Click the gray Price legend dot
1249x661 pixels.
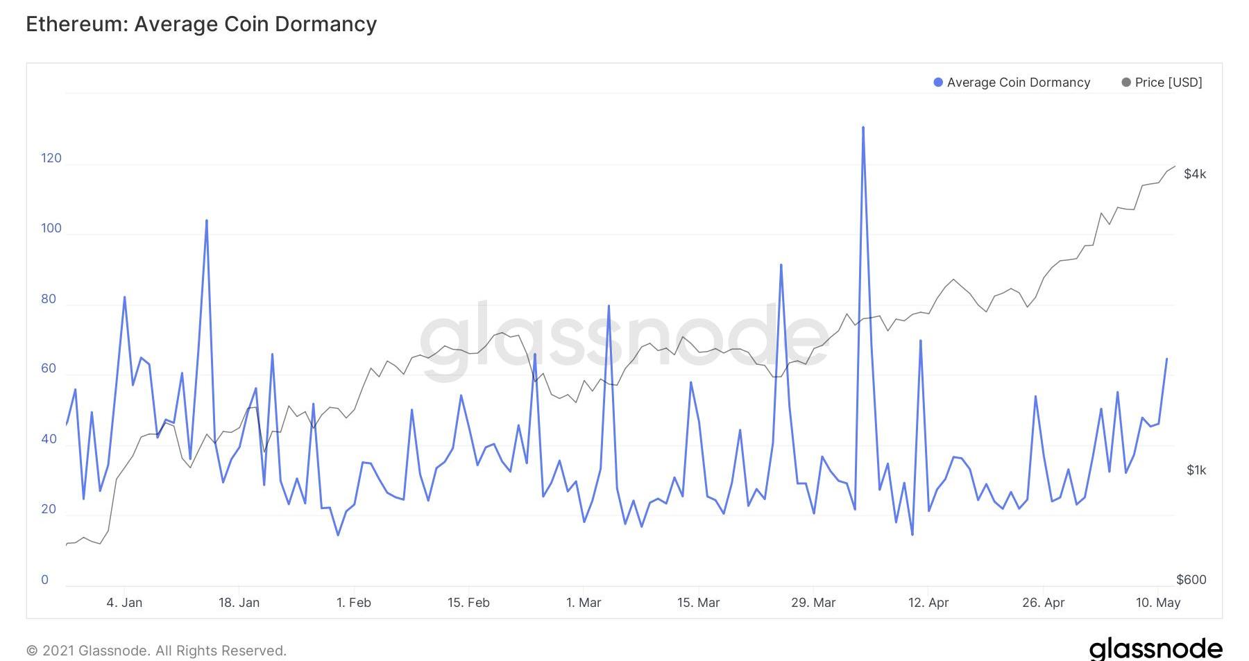coord(1126,83)
